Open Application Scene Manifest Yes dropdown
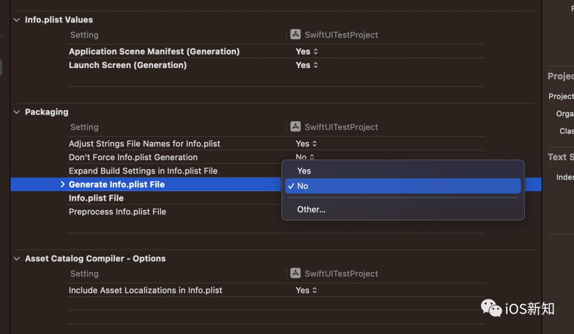Viewport: 574px width, 334px height. pos(307,52)
